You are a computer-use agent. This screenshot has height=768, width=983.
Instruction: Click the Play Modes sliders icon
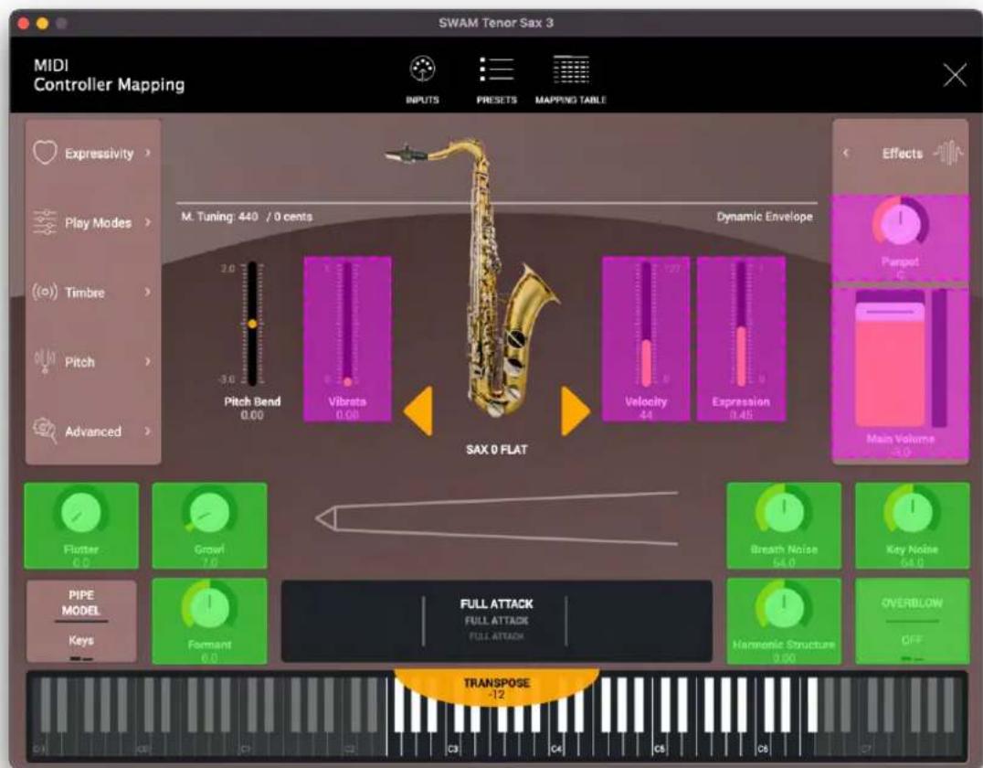point(45,223)
